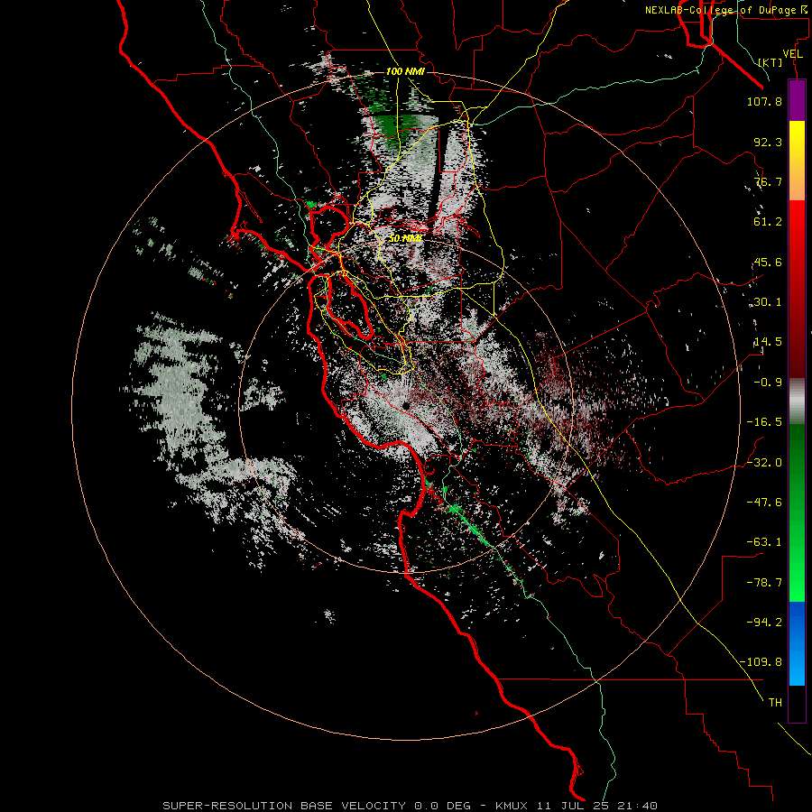Select the -109.8 value on velocity scale
812x812 pixels.
761,662
